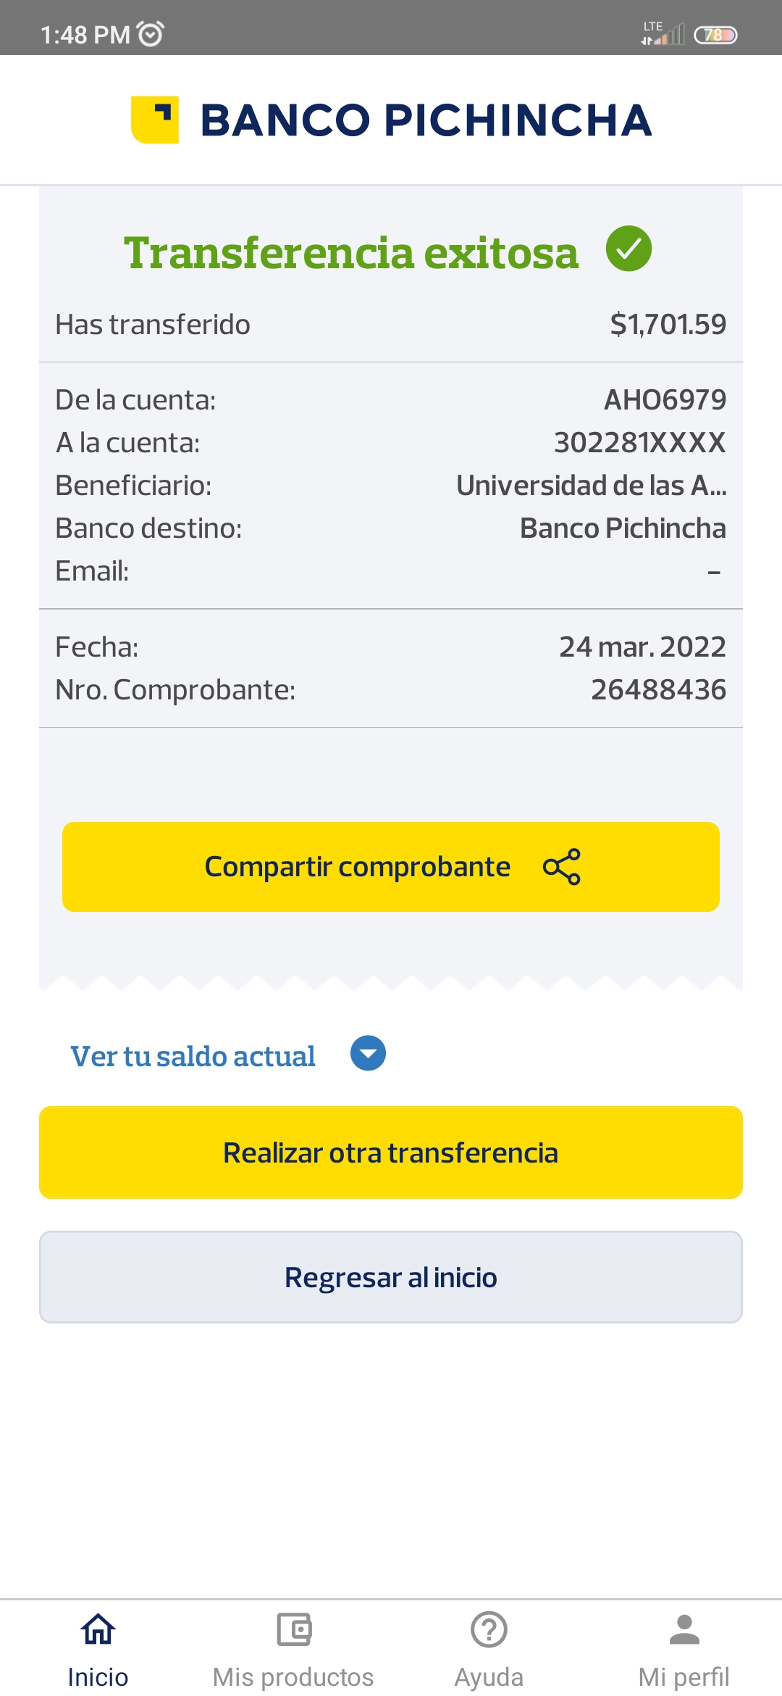This screenshot has height=1696, width=782.
Task: Tap the truncated beneficiary name Universidad de las A...
Action: click(591, 486)
